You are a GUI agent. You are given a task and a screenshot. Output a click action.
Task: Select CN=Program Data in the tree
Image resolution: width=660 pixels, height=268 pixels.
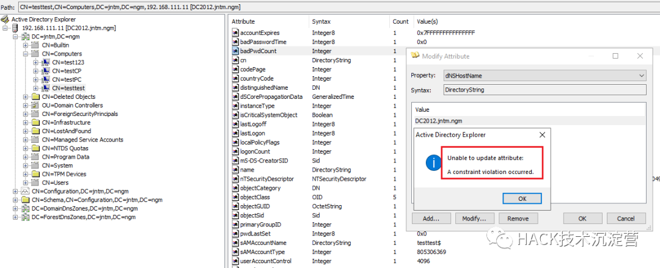65,157
